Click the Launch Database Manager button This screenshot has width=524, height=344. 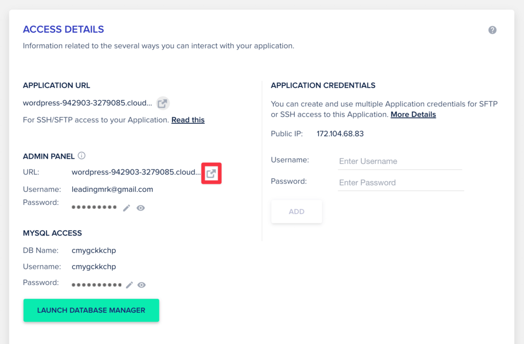point(91,310)
